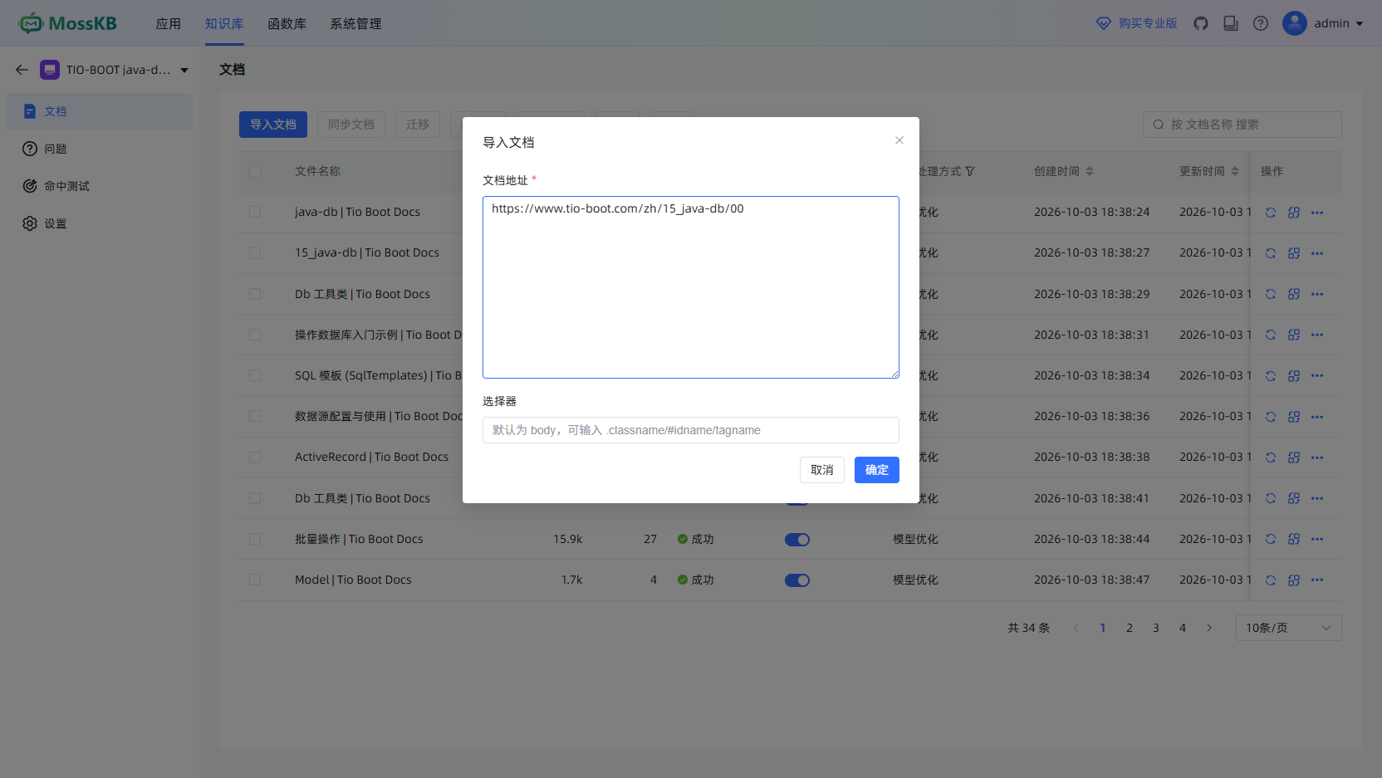This screenshot has width=1382, height=778.
Task: Check the 15_java-db | Tio Boot Docs row
Action: (255, 253)
